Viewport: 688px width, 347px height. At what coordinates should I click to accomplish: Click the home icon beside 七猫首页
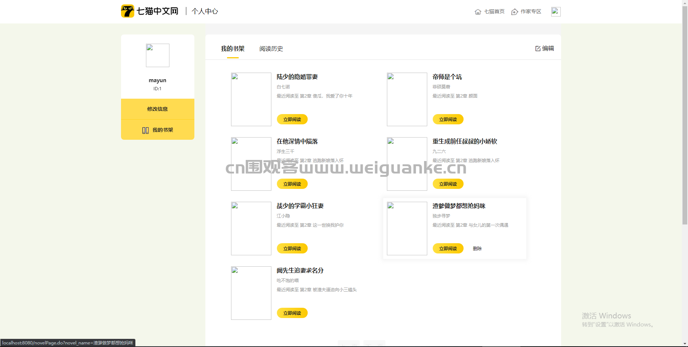point(478,12)
